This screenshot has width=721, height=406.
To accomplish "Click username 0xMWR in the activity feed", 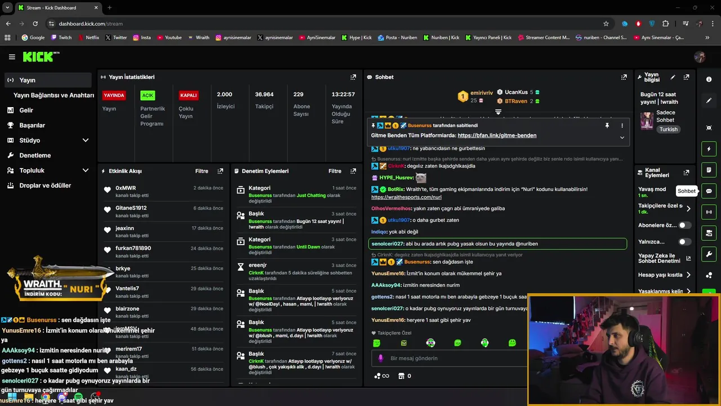I will [x=126, y=188].
